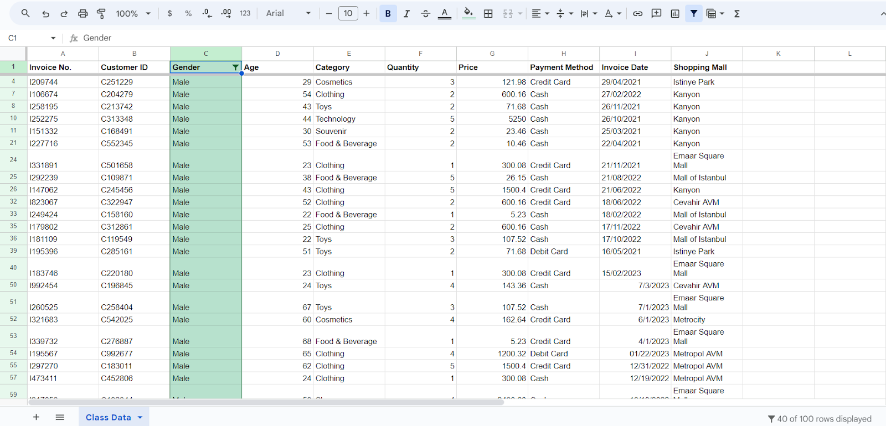The height and width of the screenshot is (426, 886).
Task: Open horizontal align dropdown
Action: [x=540, y=13]
